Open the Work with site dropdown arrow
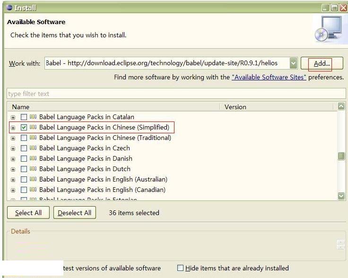This screenshot has width=348, height=278. click(294, 63)
